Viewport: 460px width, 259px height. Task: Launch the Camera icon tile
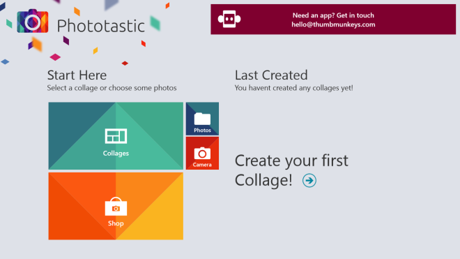click(202, 153)
